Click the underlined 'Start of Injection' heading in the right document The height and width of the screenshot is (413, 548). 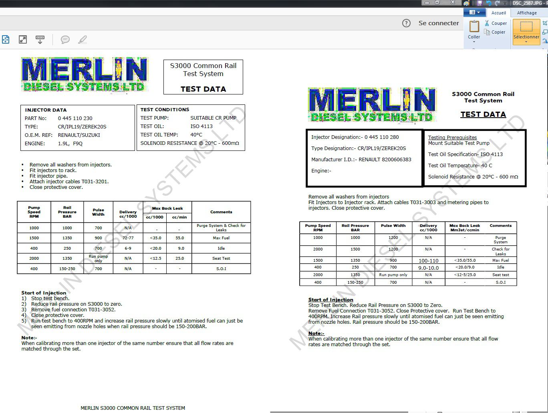point(330,299)
